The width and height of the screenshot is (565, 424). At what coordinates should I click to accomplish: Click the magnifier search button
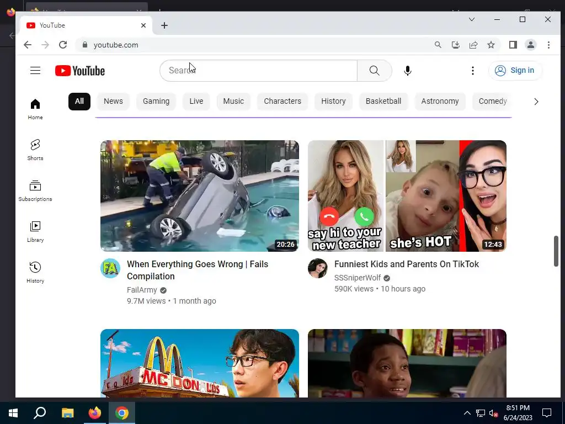click(x=375, y=71)
